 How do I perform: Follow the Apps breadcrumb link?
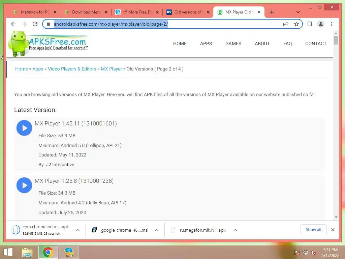point(38,69)
